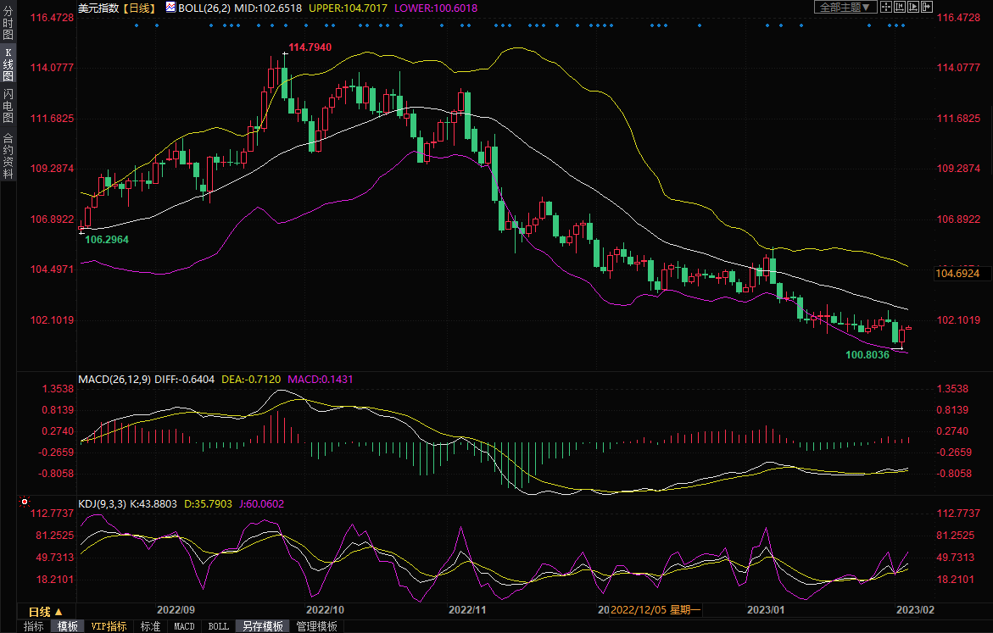Click 另存模板 to save template
The height and width of the screenshot is (633, 993).
[263, 626]
